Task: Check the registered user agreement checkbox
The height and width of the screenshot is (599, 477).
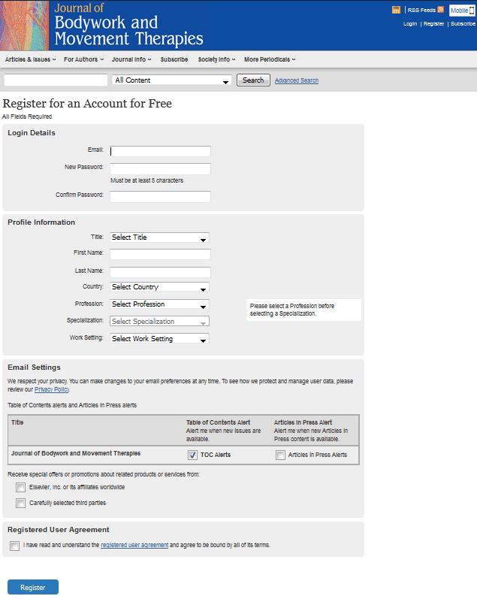Action: click(14, 546)
